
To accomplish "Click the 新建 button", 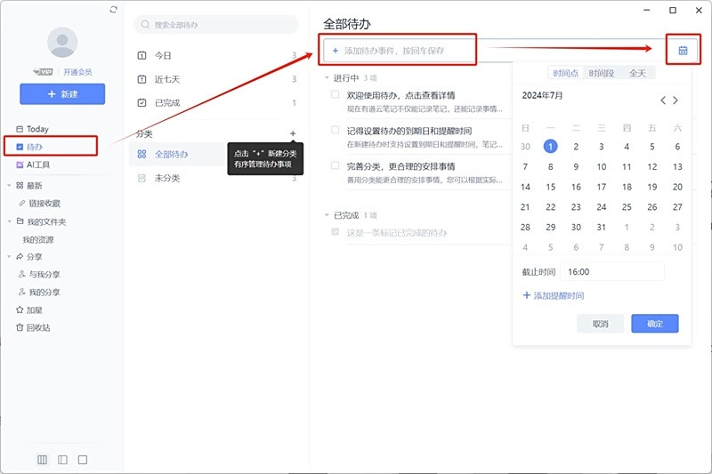I will click(x=62, y=94).
